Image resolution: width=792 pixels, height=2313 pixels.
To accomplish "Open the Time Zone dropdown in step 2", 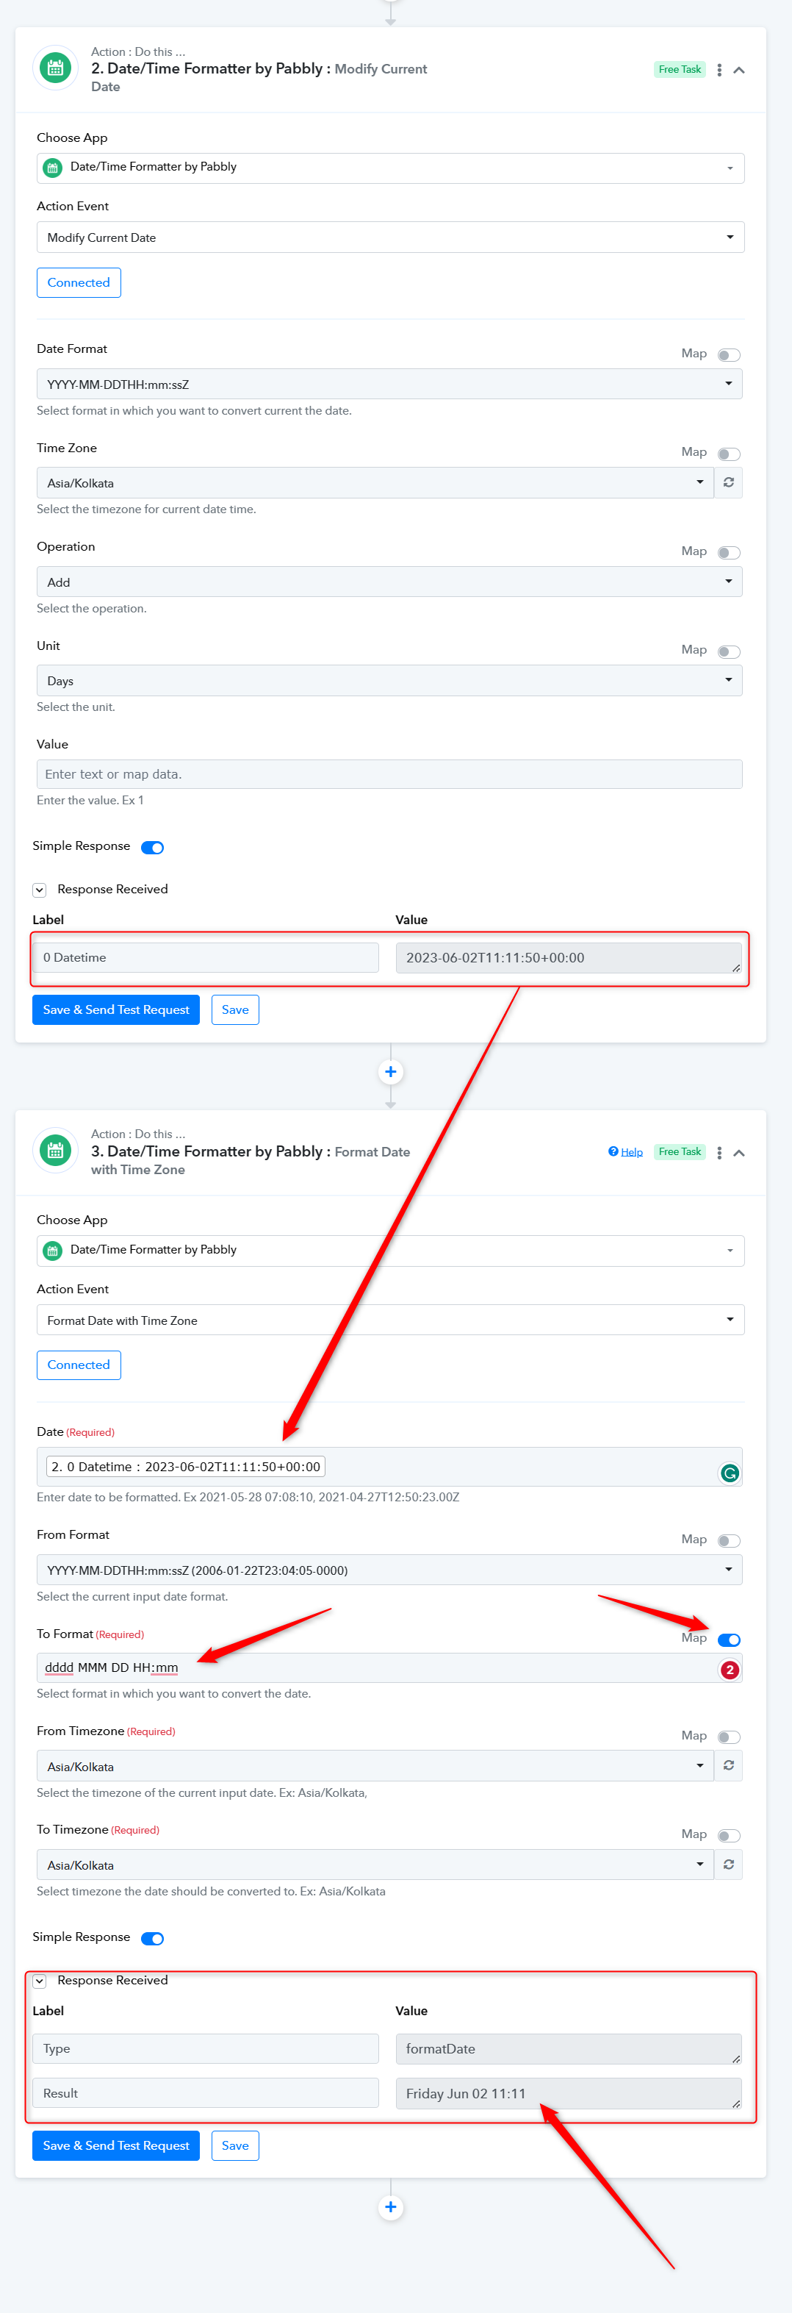I will [x=375, y=483].
